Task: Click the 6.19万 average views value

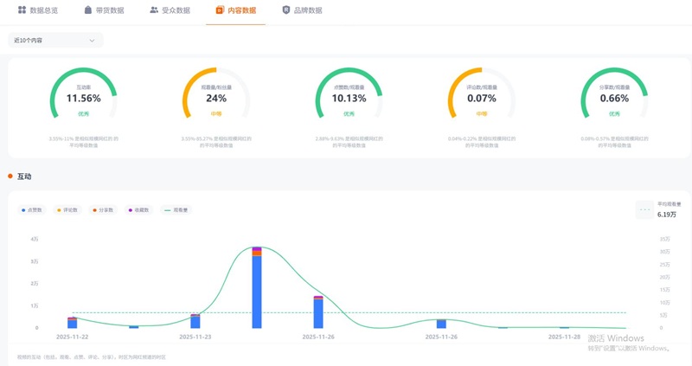Action: [666, 215]
